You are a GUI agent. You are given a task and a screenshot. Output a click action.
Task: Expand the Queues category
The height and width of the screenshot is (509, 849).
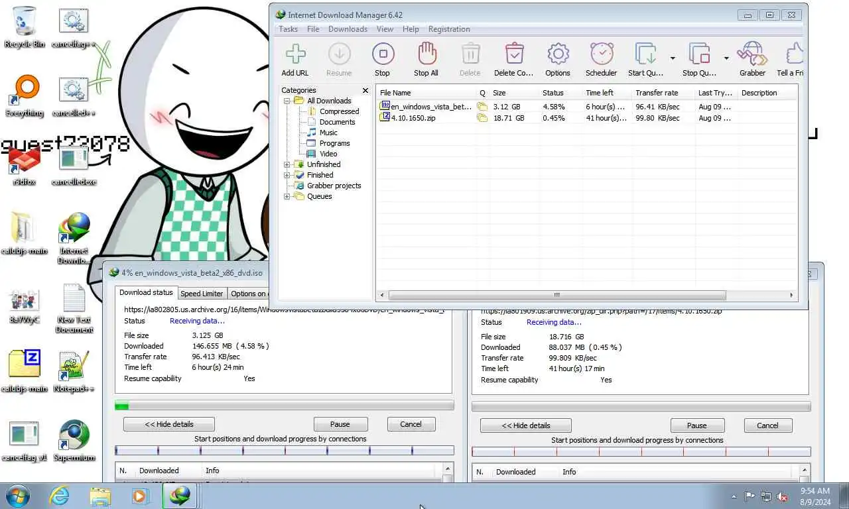click(x=287, y=196)
